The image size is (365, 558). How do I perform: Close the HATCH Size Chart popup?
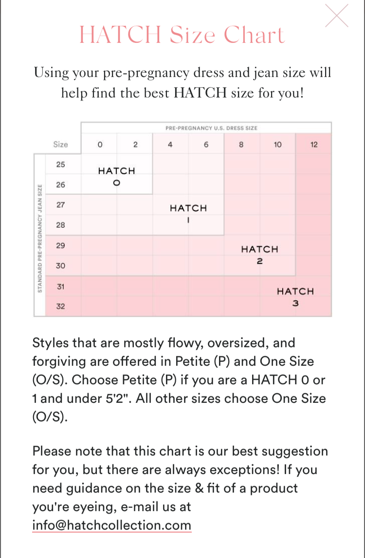[x=337, y=16]
